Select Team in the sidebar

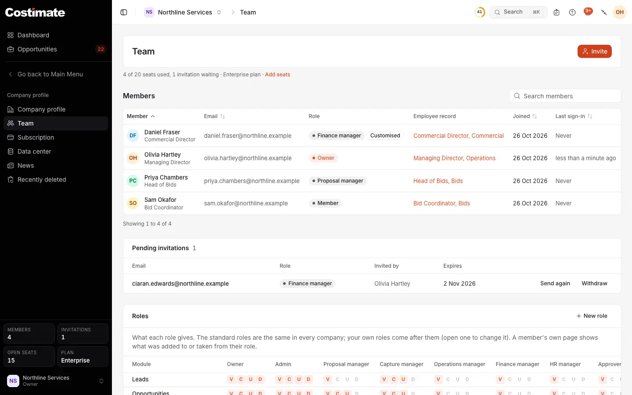pyautogui.click(x=56, y=123)
